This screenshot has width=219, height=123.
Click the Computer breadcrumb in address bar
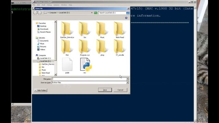point(53,13)
